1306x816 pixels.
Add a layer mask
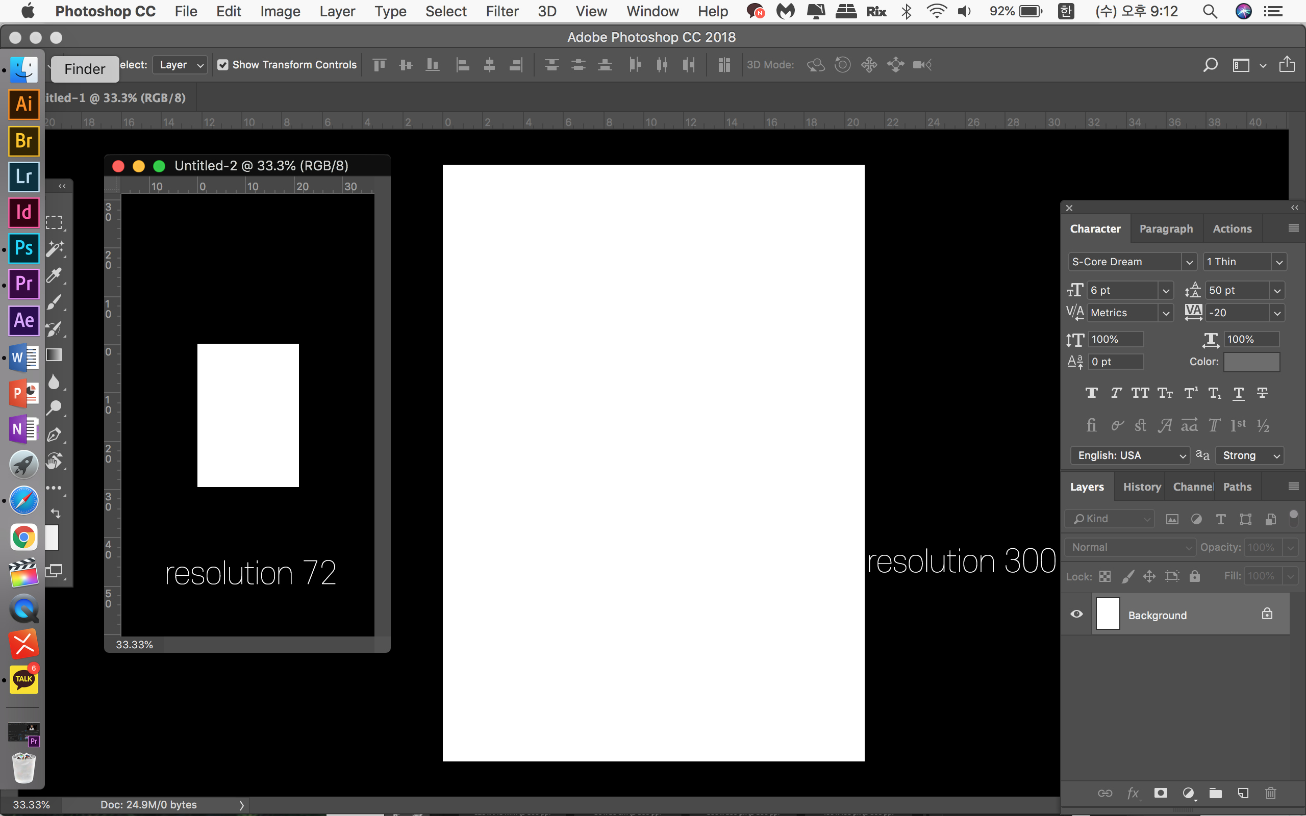pyautogui.click(x=1160, y=793)
